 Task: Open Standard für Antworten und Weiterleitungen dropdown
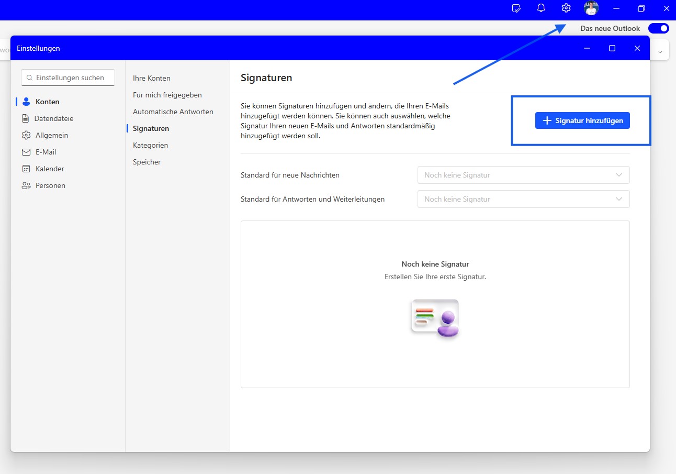[x=523, y=199]
